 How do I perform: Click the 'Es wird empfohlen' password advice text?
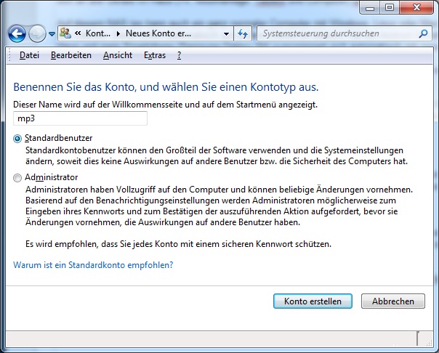(x=178, y=244)
